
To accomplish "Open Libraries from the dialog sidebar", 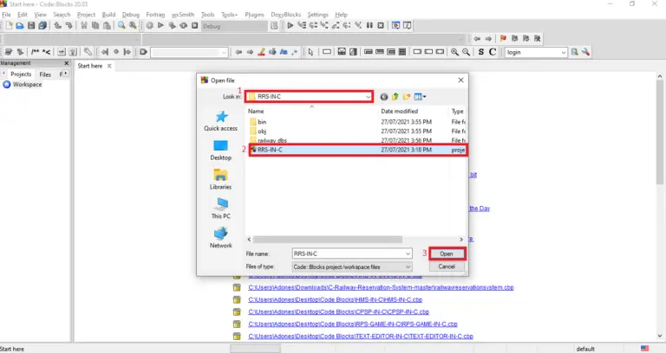I will pos(220,178).
